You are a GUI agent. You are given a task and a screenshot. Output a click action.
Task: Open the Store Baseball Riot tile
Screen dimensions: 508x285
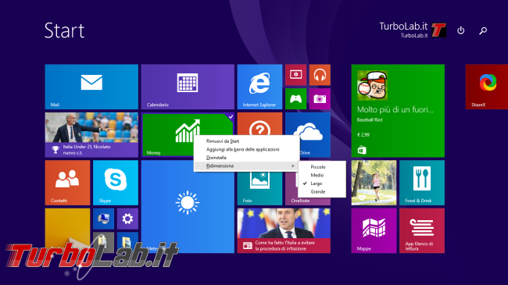398,111
